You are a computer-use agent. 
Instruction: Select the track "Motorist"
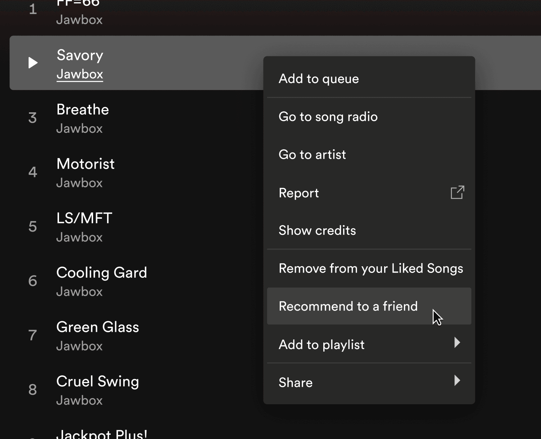coord(85,164)
